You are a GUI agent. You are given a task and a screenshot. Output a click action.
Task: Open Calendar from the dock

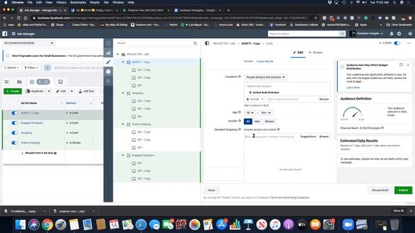point(114,225)
